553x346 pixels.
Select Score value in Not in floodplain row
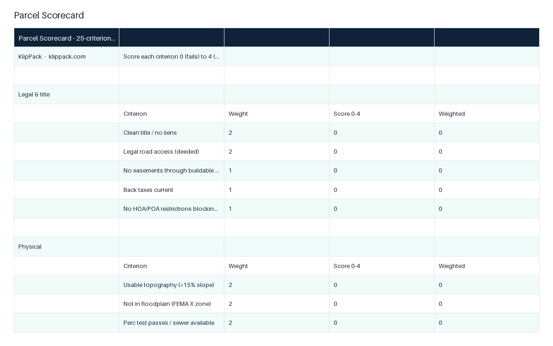coord(382,304)
